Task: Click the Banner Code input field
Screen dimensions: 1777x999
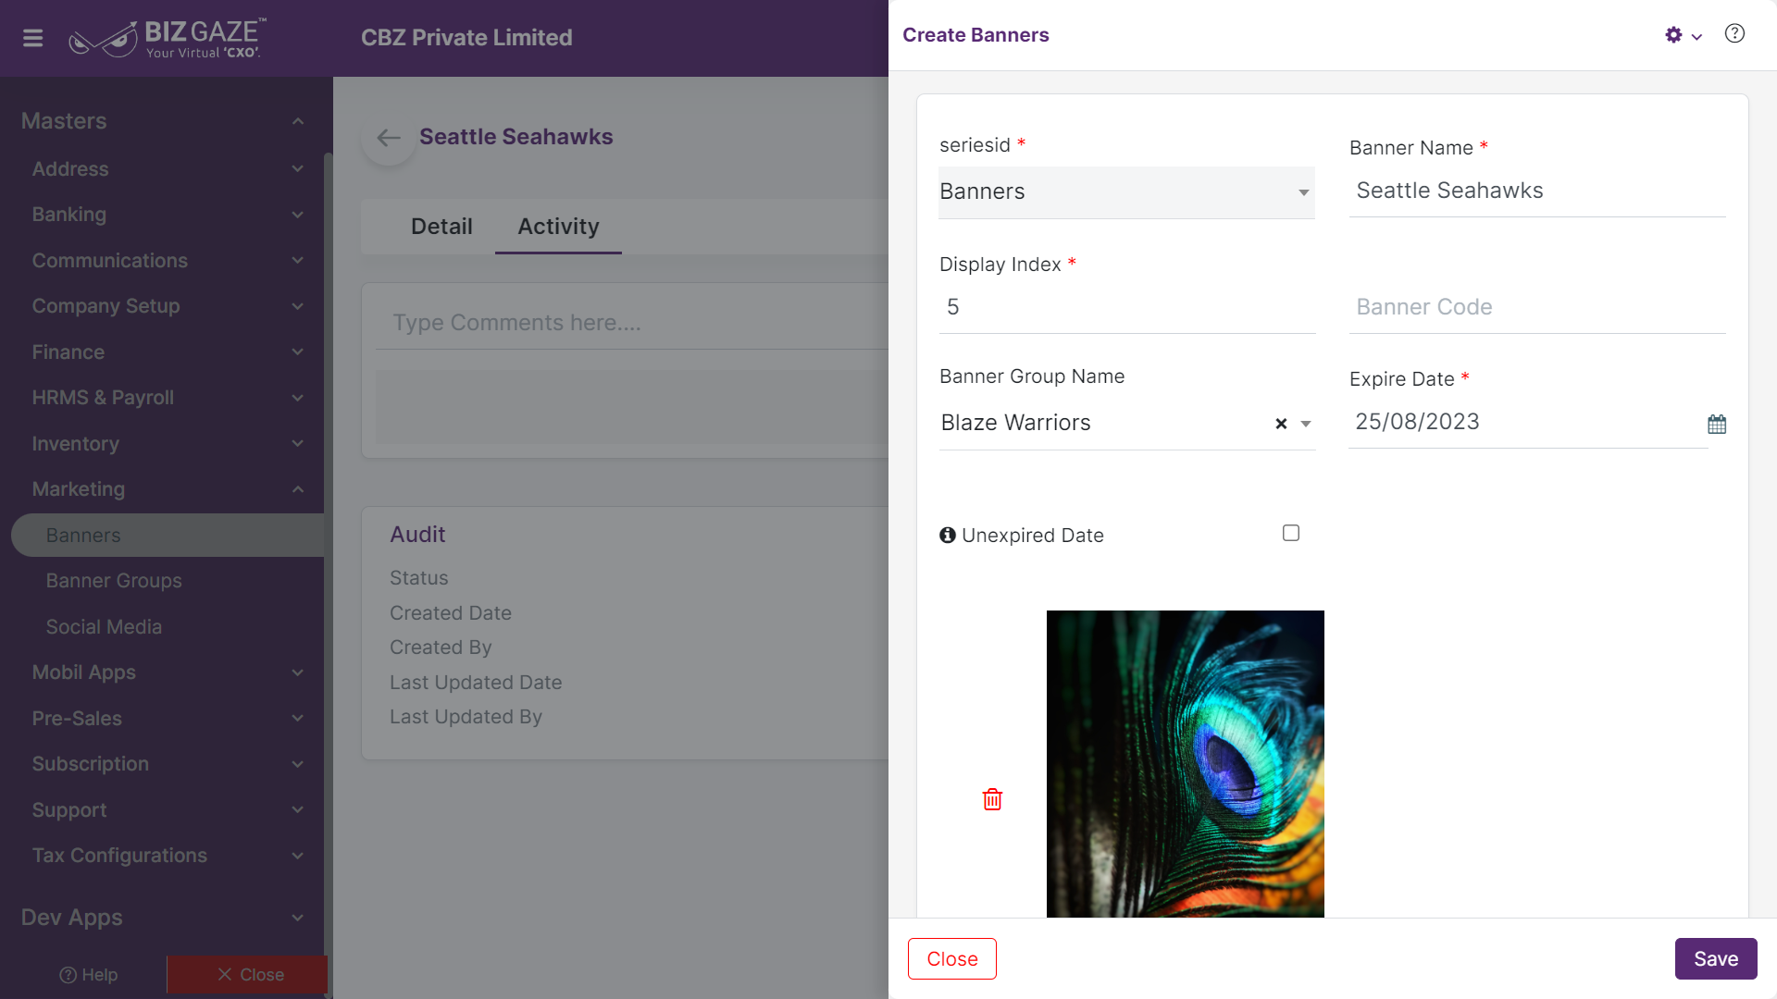Action: point(1537,307)
